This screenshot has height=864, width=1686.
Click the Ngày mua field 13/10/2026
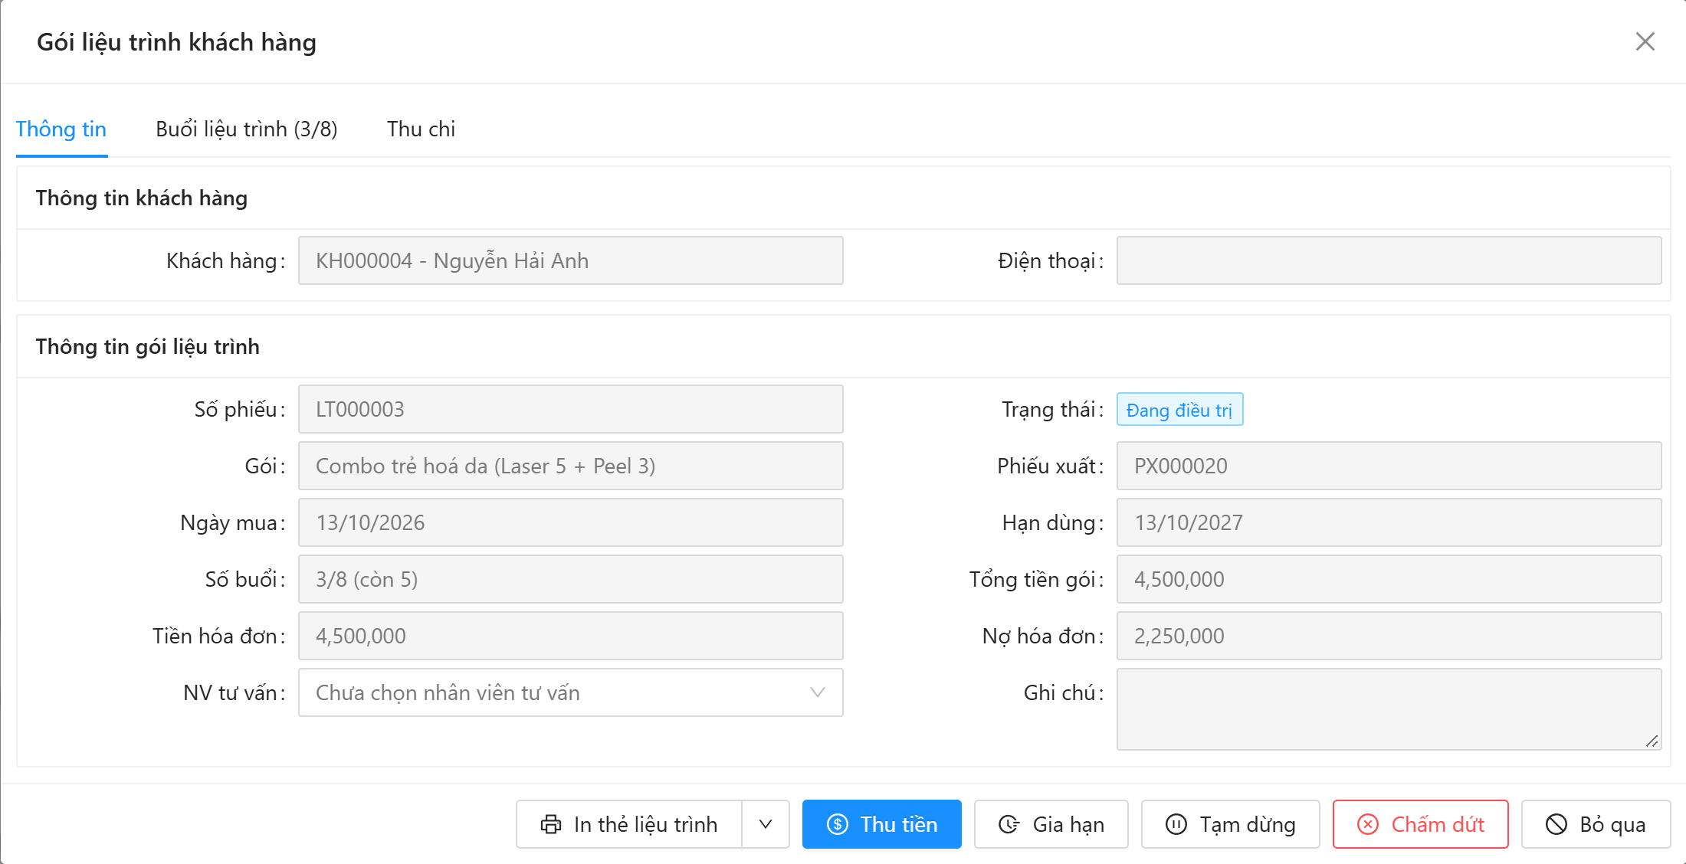[x=571, y=522]
